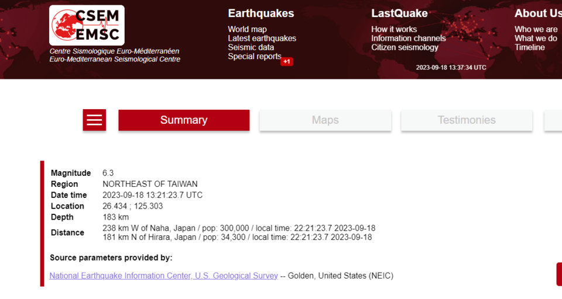Click the CSEM EMSC logo

pyautogui.click(x=87, y=25)
